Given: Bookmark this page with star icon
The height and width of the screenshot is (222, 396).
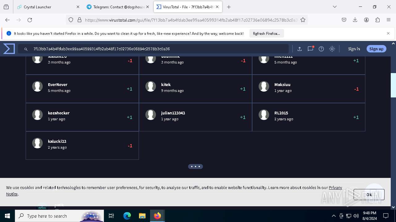Looking at the screenshot, I should pos(303,20).
